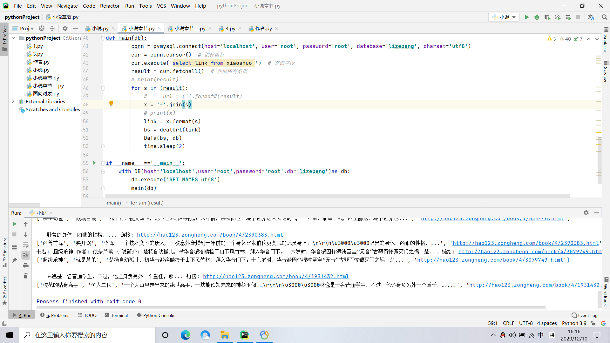Open the Refactor menu
The width and height of the screenshot is (610, 343).
[110, 6]
